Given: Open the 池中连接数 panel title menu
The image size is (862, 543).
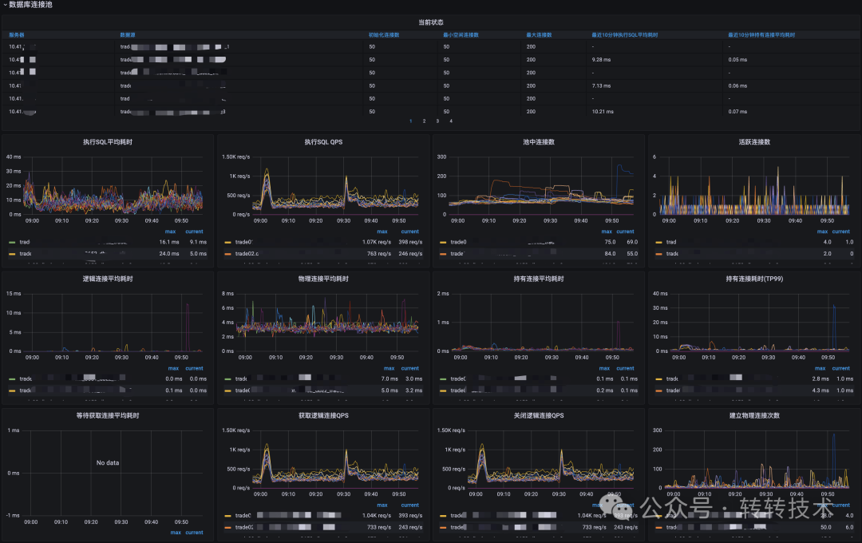Looking at the screenshot, I should pos(539,142).
